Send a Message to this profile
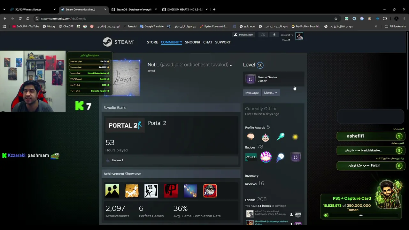The image size is (409, 230). [x=252, y=93]
